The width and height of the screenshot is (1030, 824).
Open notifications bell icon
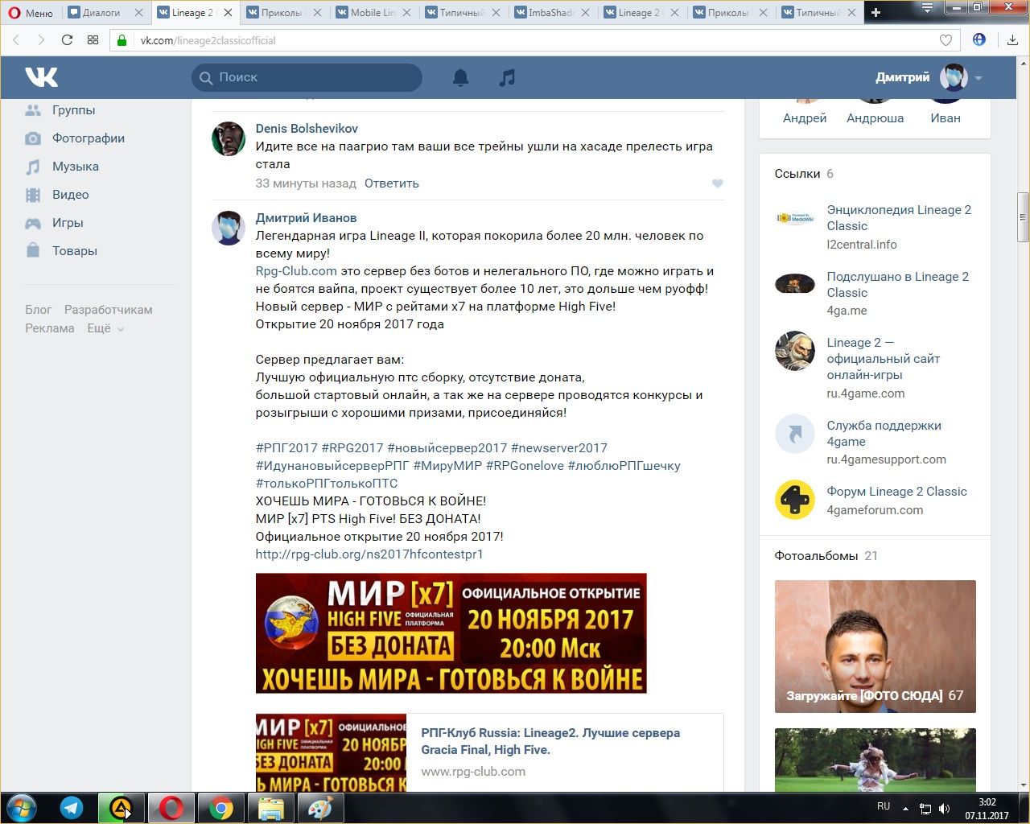coord(460,77)
